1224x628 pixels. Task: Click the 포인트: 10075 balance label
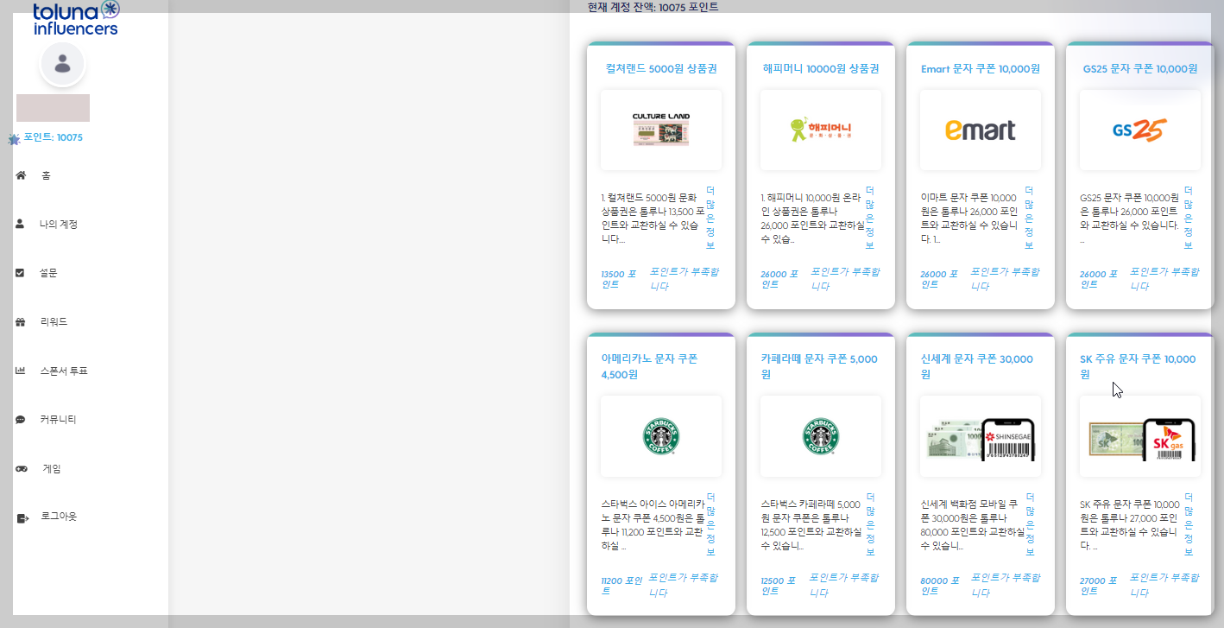pos(54,137)
